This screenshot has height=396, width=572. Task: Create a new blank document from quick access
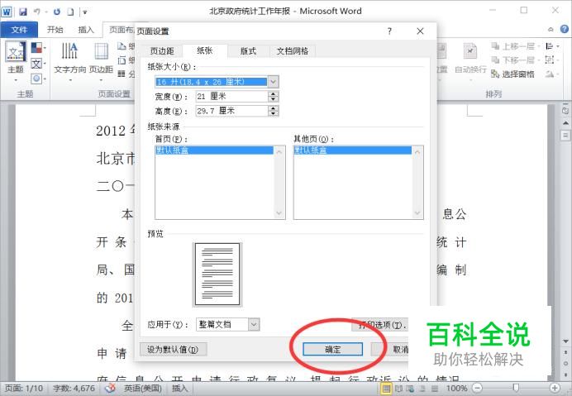[70, 12]
